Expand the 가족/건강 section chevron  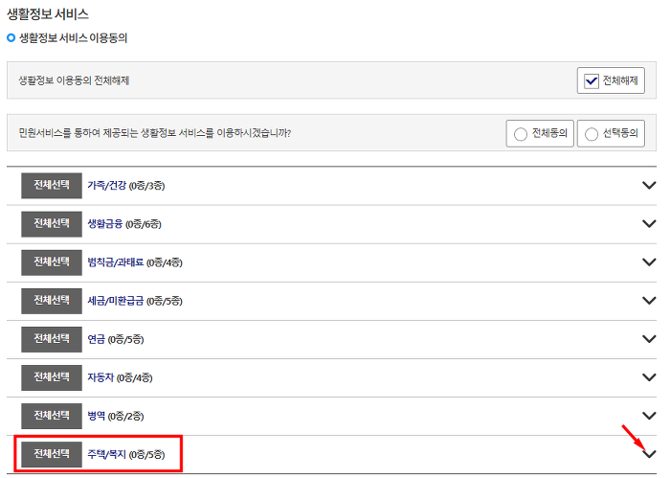click(x=649, y=185)
